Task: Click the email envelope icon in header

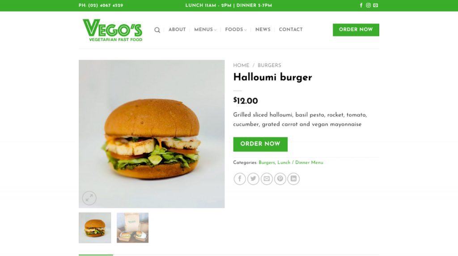Action: [376, 5]
